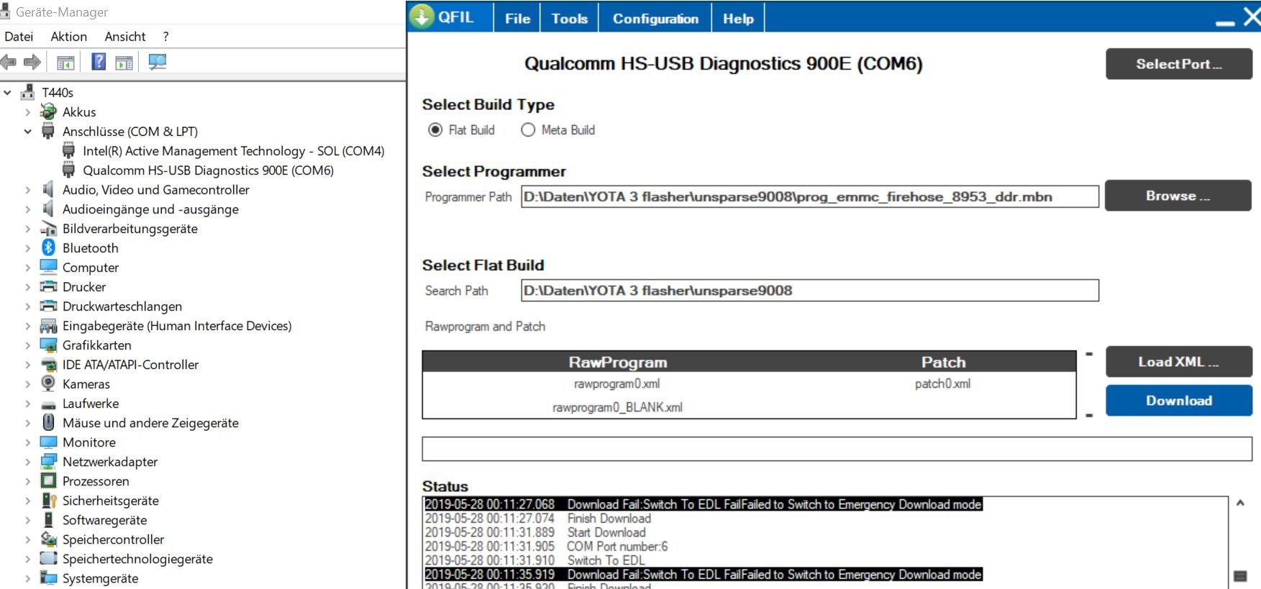1261x589 pixels.
Task: Expand the Kameras tree node
Action: tap(27, 383)
